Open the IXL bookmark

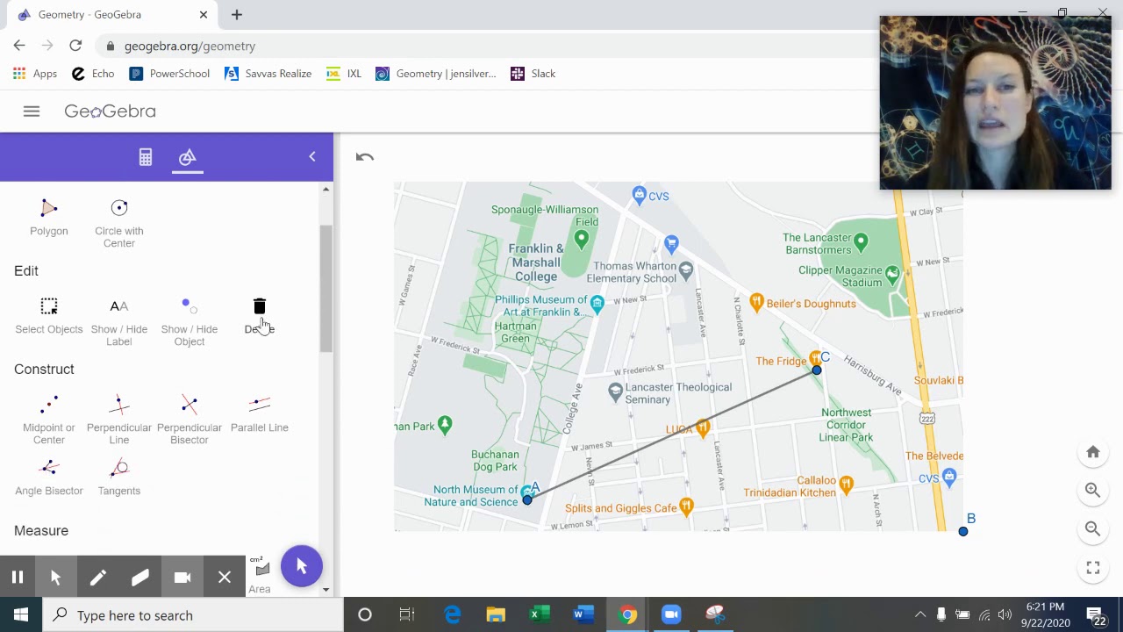(344, 74)
